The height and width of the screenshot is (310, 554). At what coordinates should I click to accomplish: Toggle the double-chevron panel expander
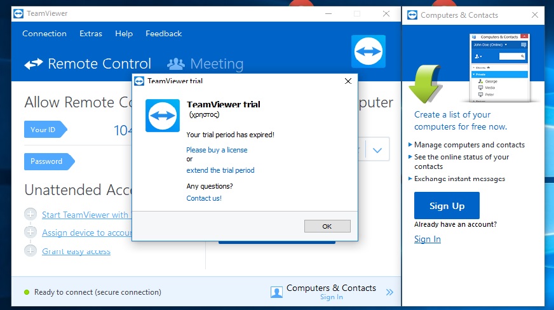(389, 292)
